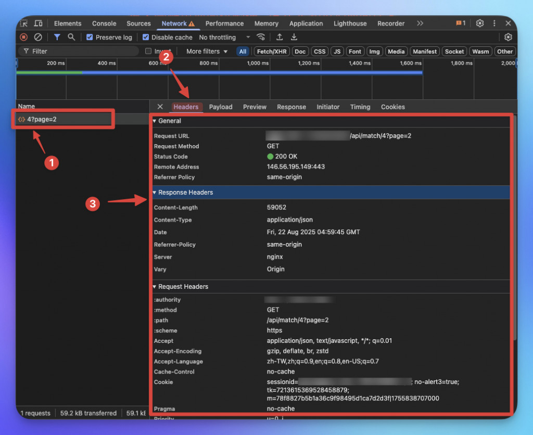Open Network panel settings gear
Viewport: 533px width, 435px height.
508,37
